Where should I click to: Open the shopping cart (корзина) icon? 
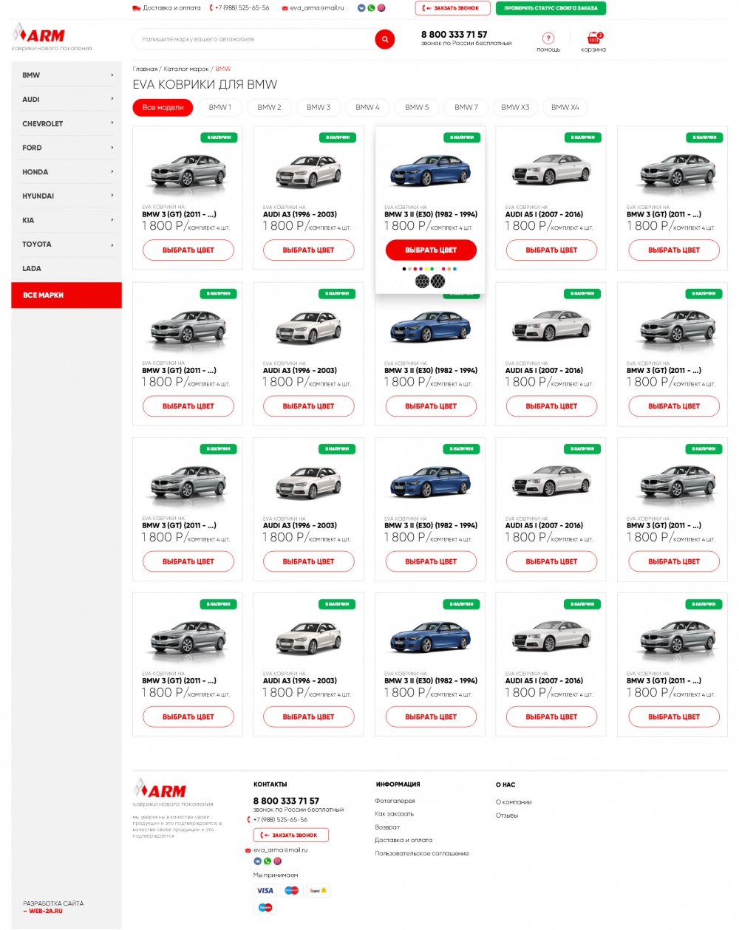tap(593, 38)
